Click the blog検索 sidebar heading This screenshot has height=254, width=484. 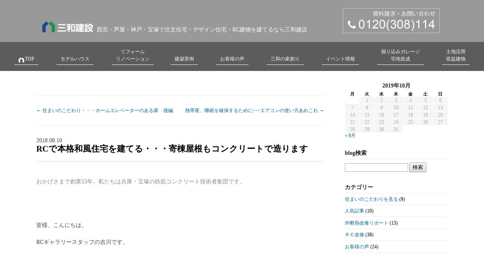[x=356, y=153]
